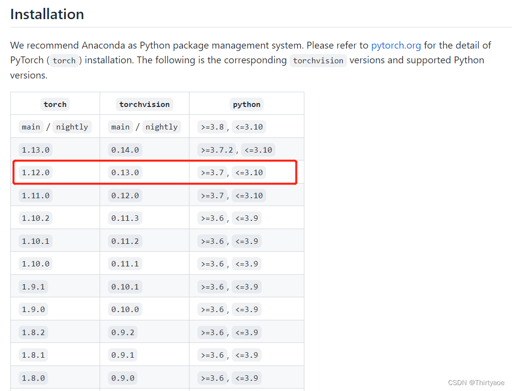Click the highlighted torchvision version 0.13.0
This screenshot has width=512, height=391.
pyautogui.click(x=125, y=173)
